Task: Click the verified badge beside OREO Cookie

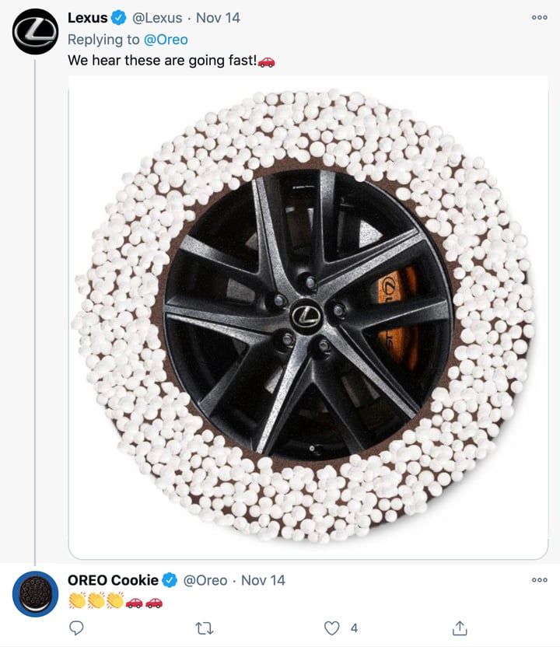Action: 170,580
